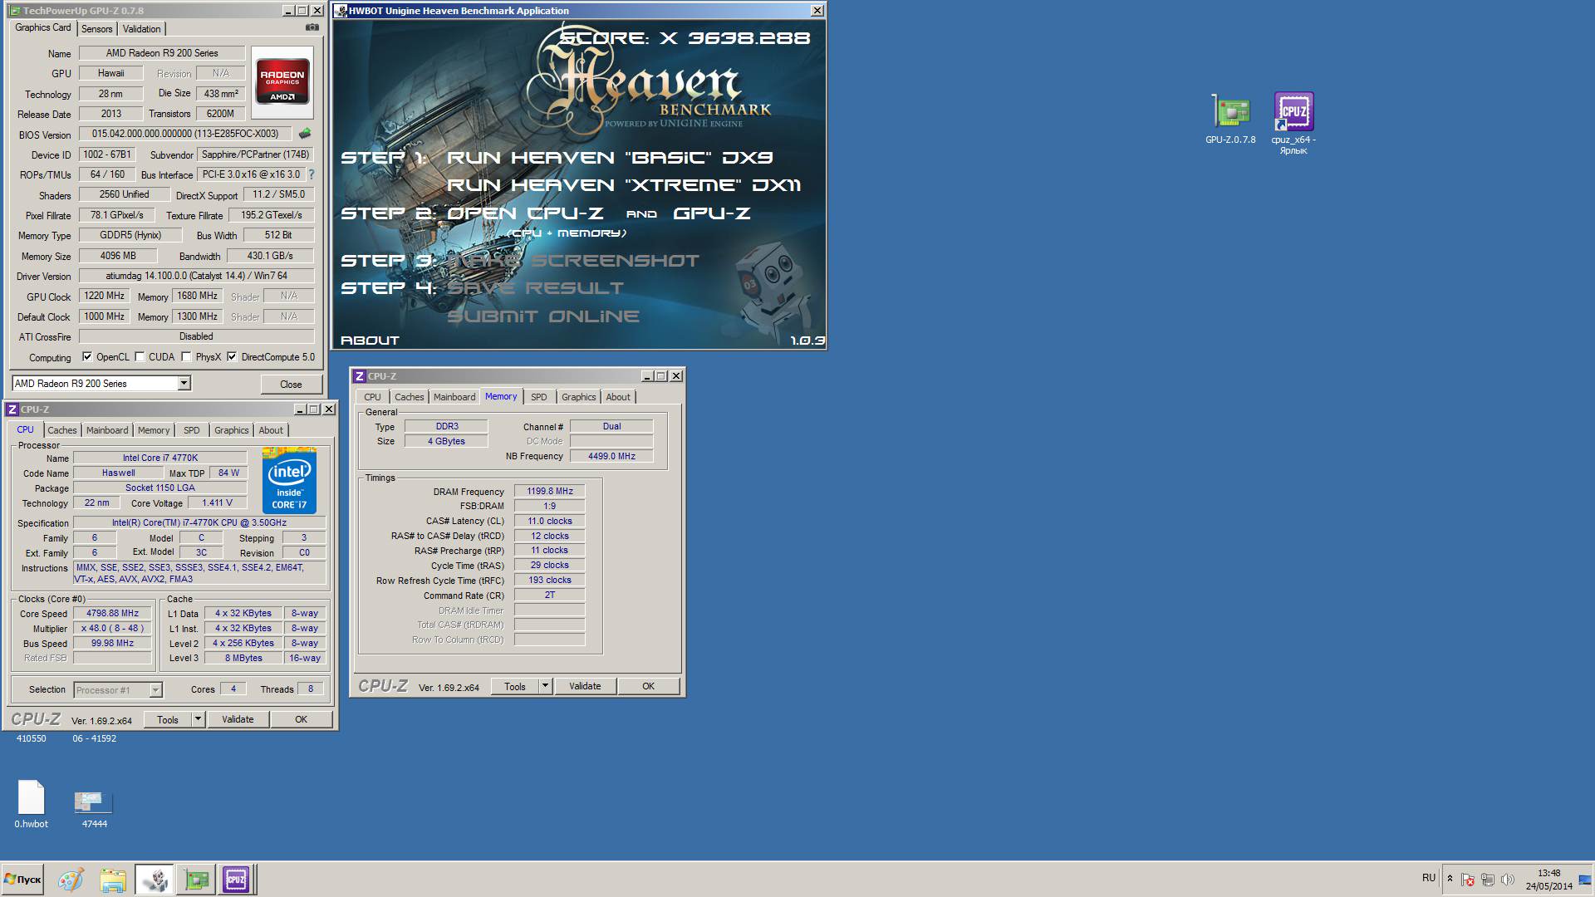The width and height of the screenshot is (1595, 897).
Task: Open ABOUT in the Heaven app
Action: pyautogui.click(x=370, y=340)
